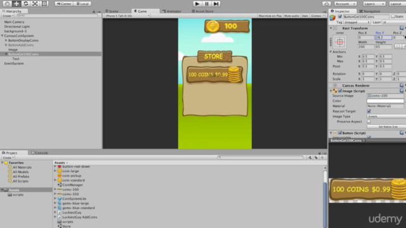Collapse the Rect Transform component
This screenshot has height=228, width=406.
(331, 28)
